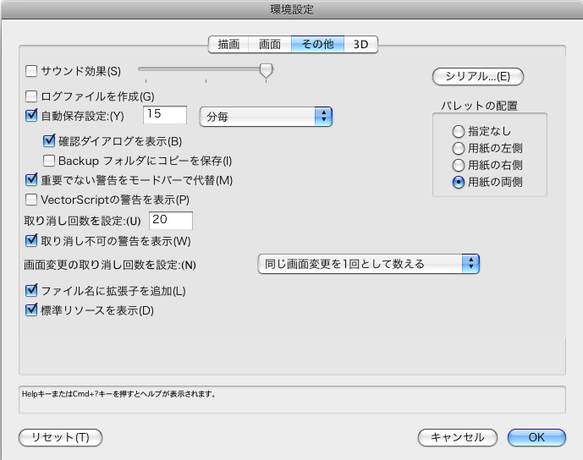This screenshot has width=583, height=460.
Task: Switch to the 描画 tab
Action: tap(228, 44)
